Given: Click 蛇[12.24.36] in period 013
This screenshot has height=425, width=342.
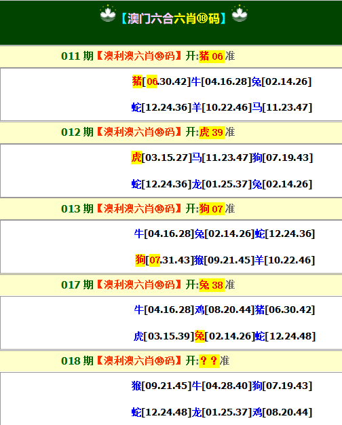Looking at the screenshot, I should (x=285, y=234).
